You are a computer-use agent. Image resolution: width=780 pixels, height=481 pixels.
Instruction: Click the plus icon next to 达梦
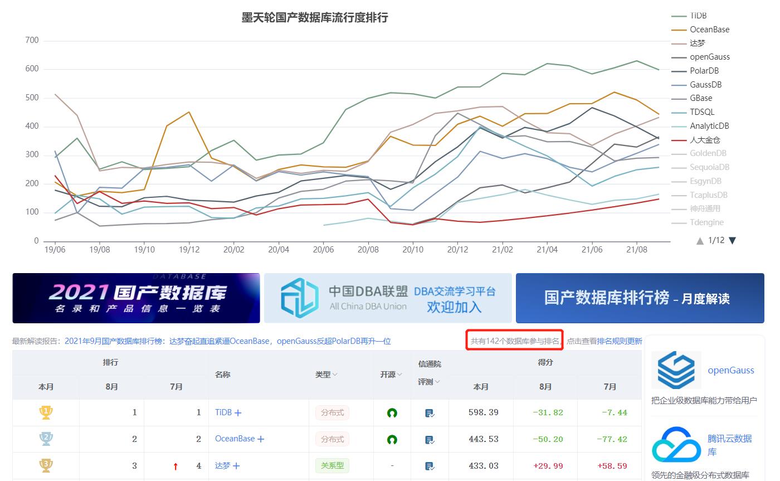(236, 466)
